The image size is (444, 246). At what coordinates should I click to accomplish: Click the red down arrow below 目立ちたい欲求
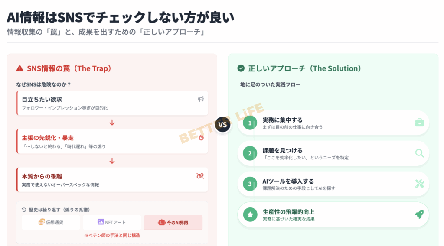[x=112, y=123]
